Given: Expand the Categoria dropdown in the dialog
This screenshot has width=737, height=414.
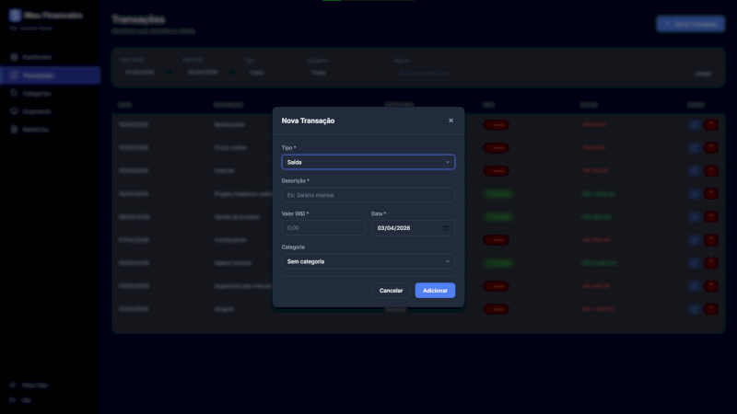Looking at the screenshot, I should tap(368, 261).
